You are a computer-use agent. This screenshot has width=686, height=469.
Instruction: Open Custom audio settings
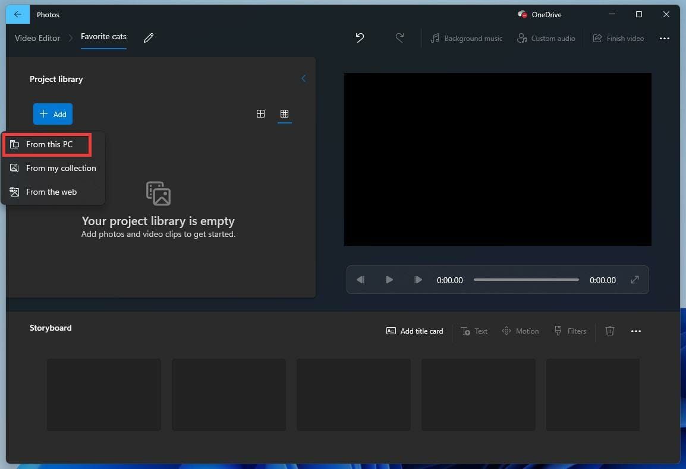(x=546, y=38)
